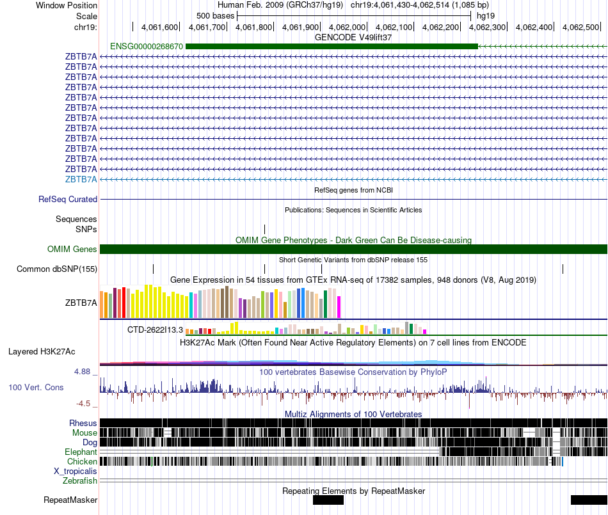Click the Sequences track label
This screenshot has height=515, width=608.
click(x=76, y=219)
